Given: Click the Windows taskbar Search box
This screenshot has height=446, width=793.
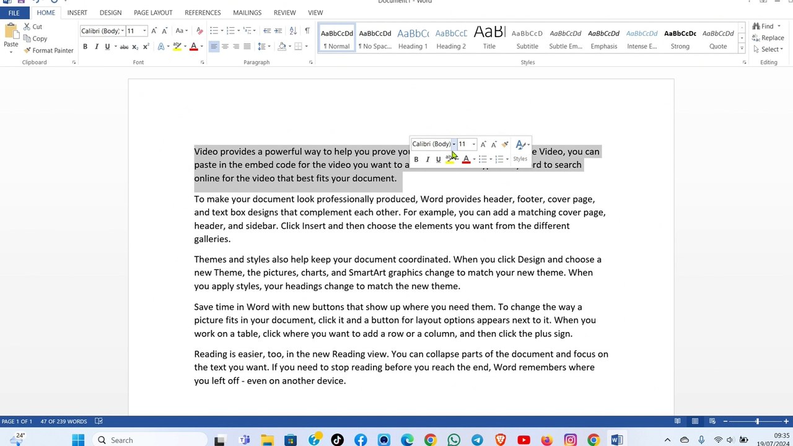Looking at the screenshot, I should coord(149,440).
